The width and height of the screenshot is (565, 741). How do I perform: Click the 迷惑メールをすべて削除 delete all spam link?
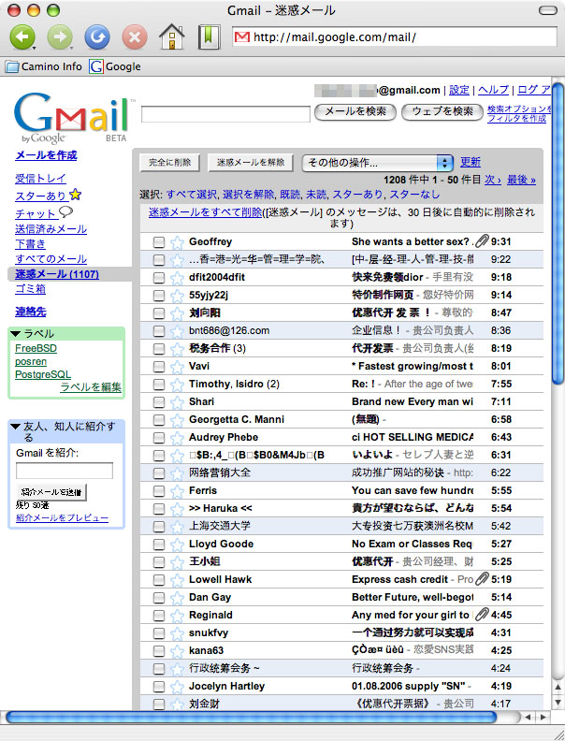[205, 212]
